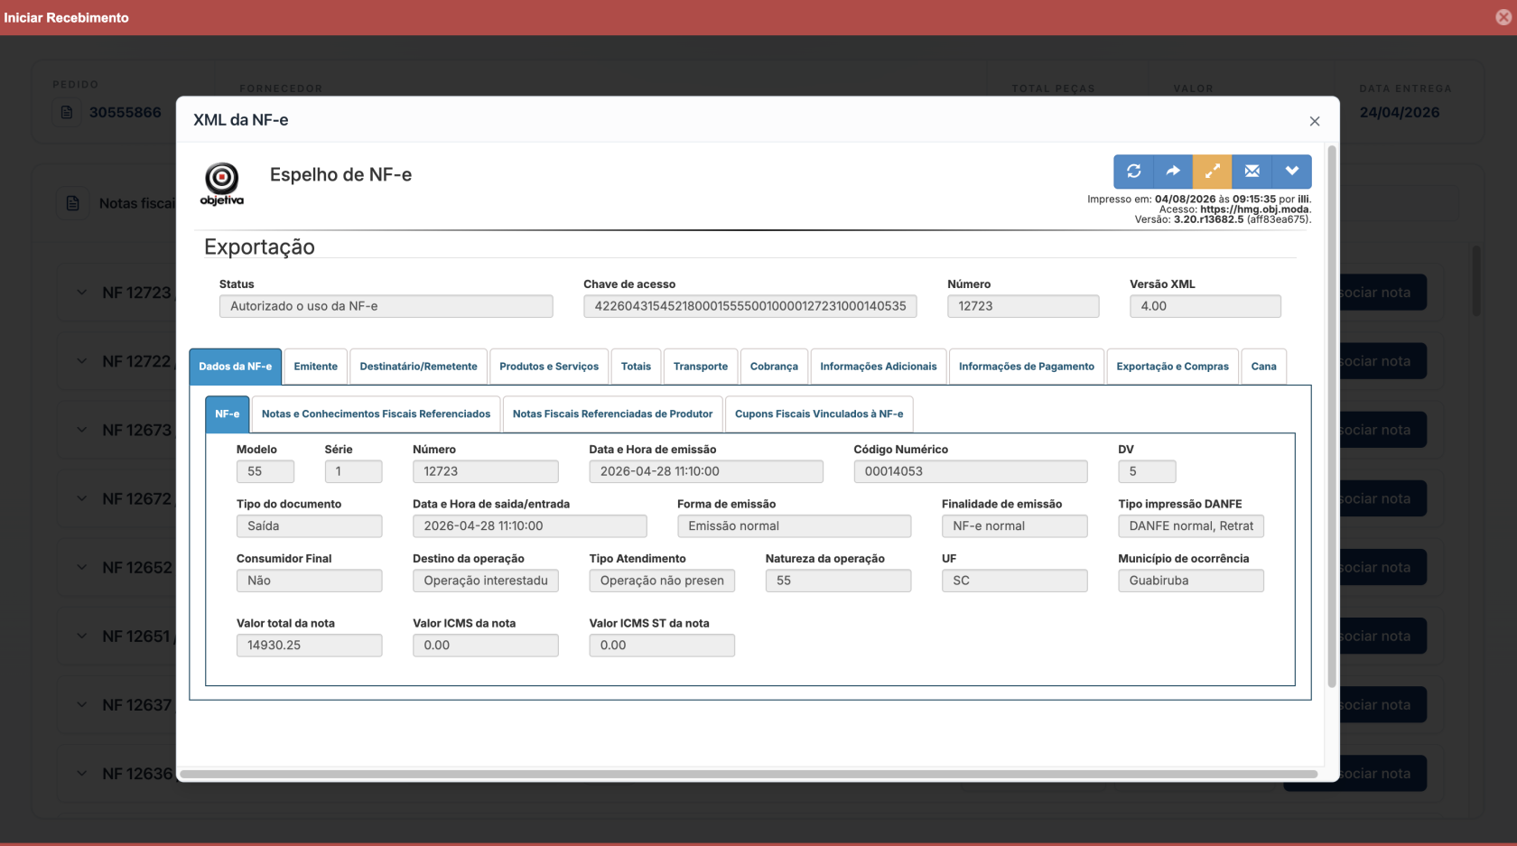Click the Versão XML field
Image resolution: width=1517 pixels, height=846 pixels.
point(1205,306)
